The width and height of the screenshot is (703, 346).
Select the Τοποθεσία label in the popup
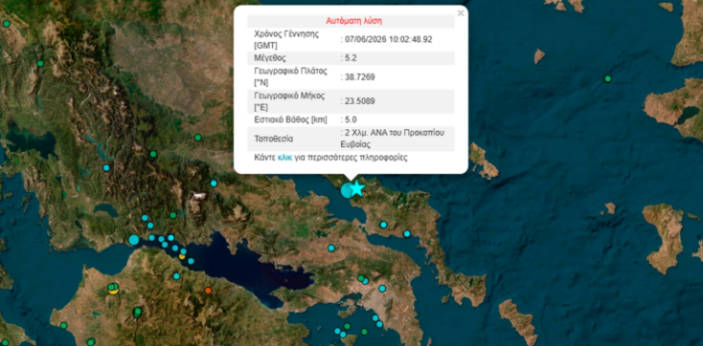[274, 139]
